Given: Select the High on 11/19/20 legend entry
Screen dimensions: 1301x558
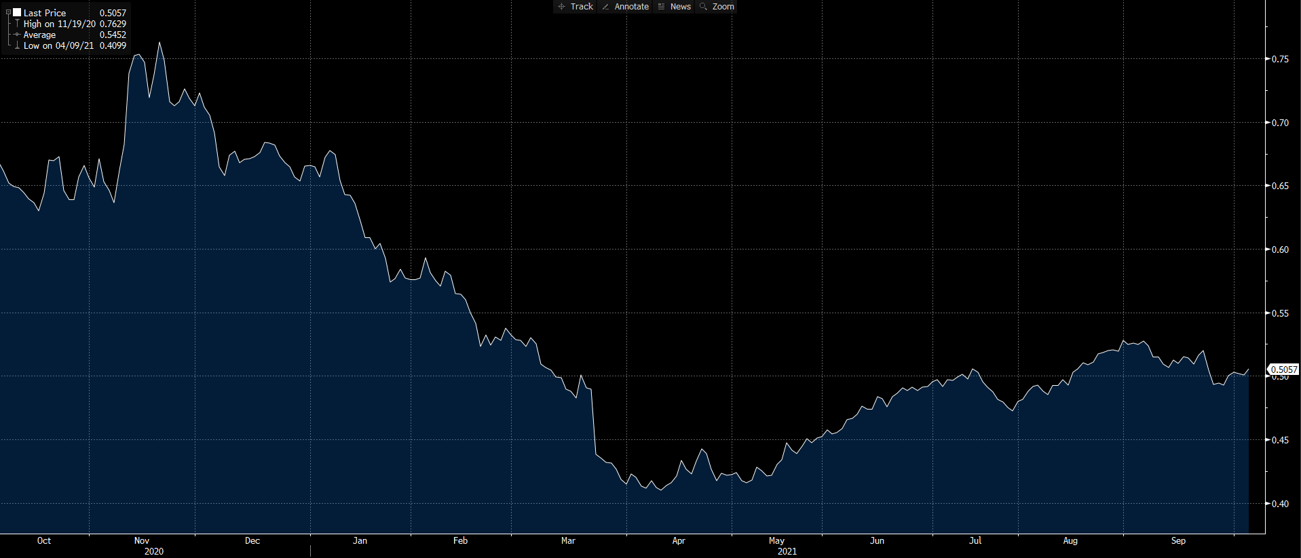Looking at the screenshot, I should 59,24.
